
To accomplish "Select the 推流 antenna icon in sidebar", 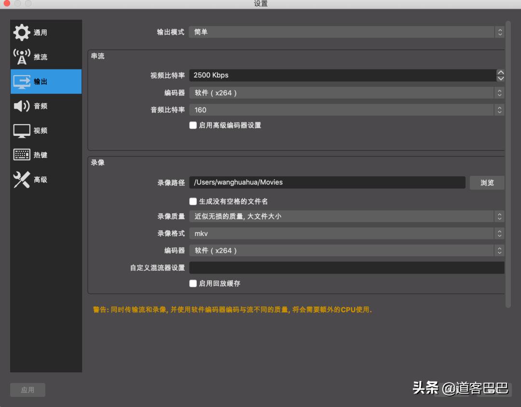I will (22, 56).
